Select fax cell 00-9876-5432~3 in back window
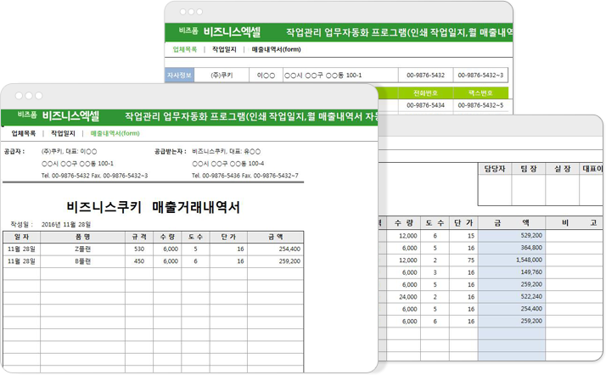The height and width of the screenshot is (375, 606). click(x=480, y=76)
